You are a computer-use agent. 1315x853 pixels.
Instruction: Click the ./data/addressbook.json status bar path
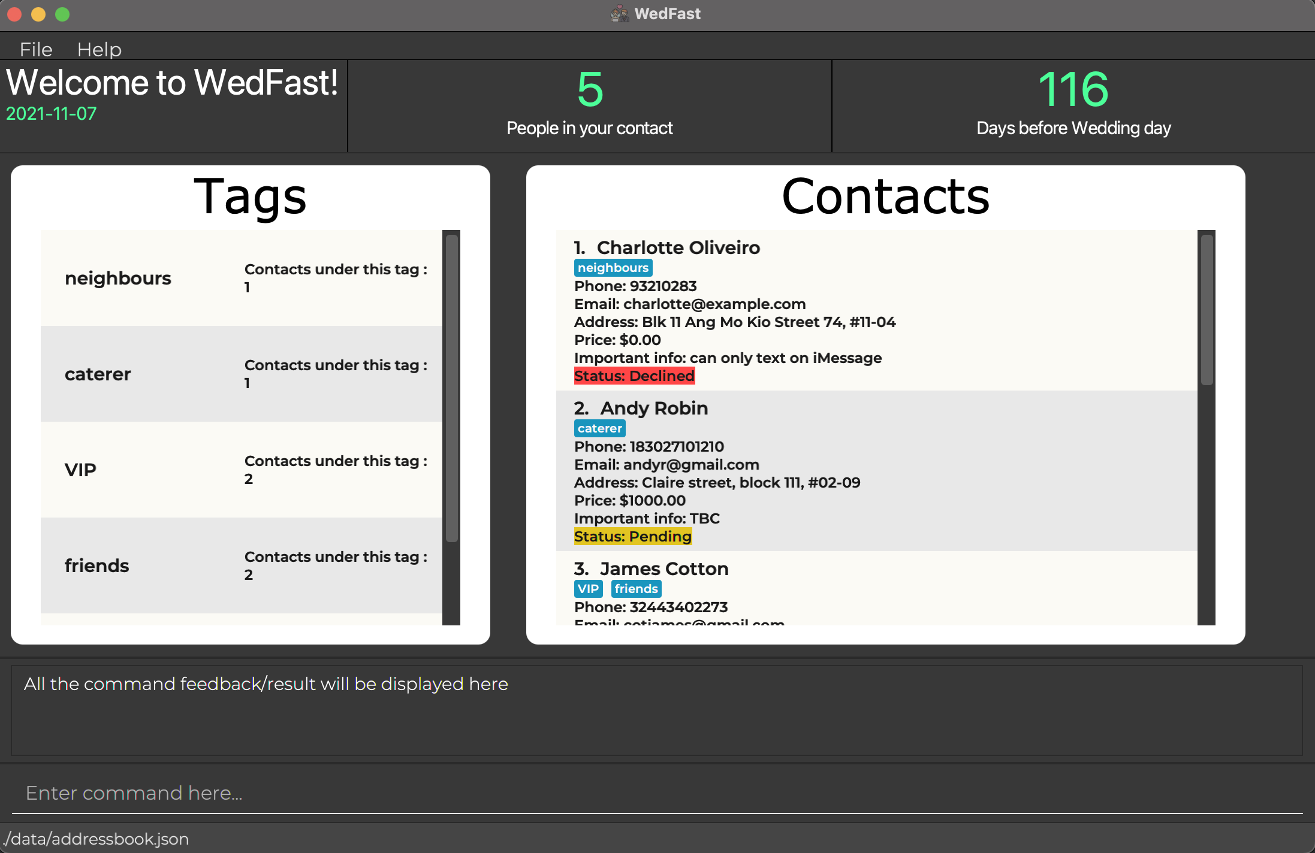click(95, 839)
